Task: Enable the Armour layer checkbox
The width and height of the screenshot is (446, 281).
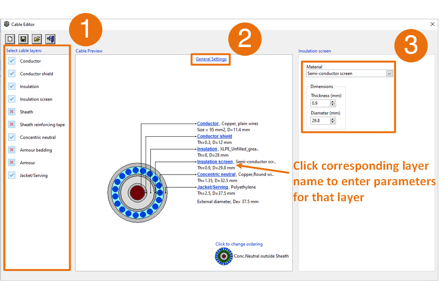Action: (x=12, y=163)
